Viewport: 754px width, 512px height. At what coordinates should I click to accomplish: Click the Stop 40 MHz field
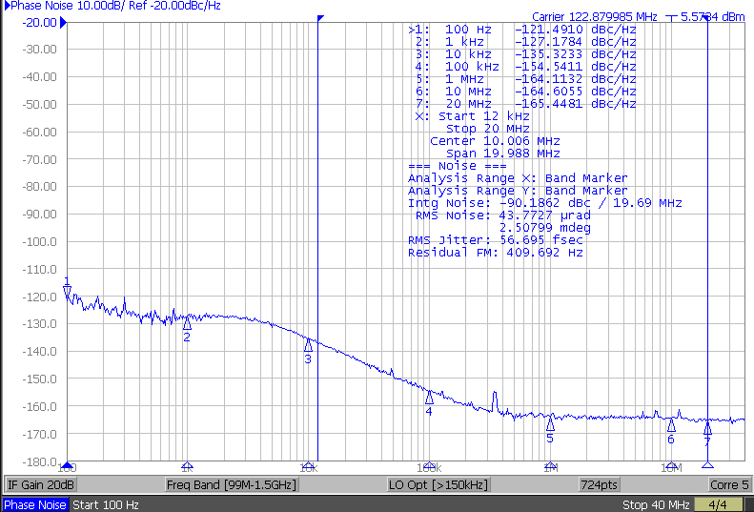pyautogui.click(x=656, y=504)
